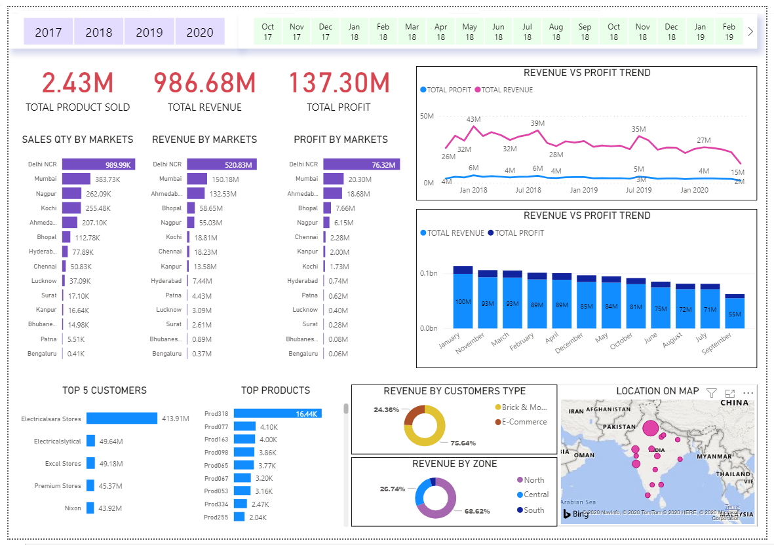
Task: Open the Terms link on the map
Action: (733, 506)
